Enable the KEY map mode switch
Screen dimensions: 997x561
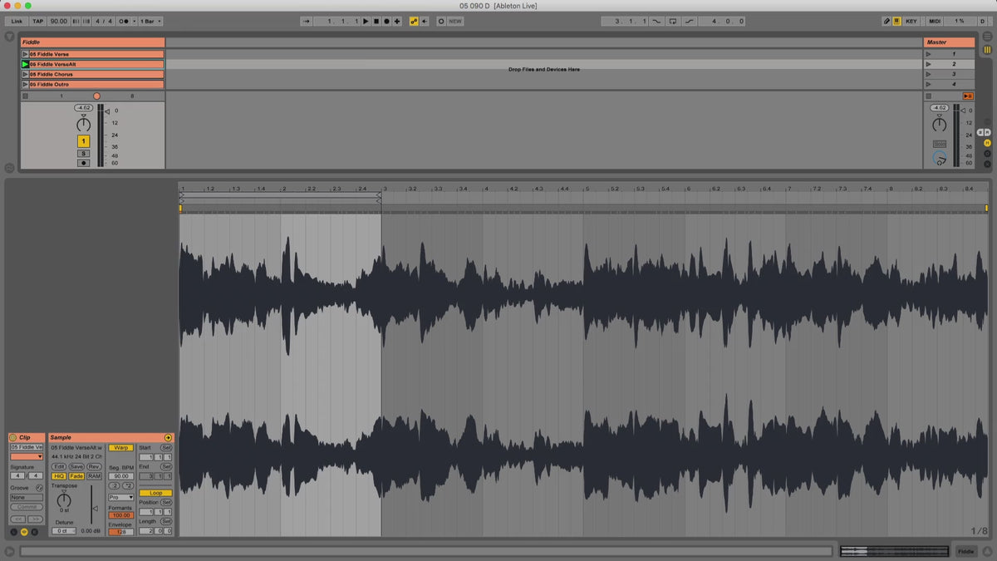point(911,21)
